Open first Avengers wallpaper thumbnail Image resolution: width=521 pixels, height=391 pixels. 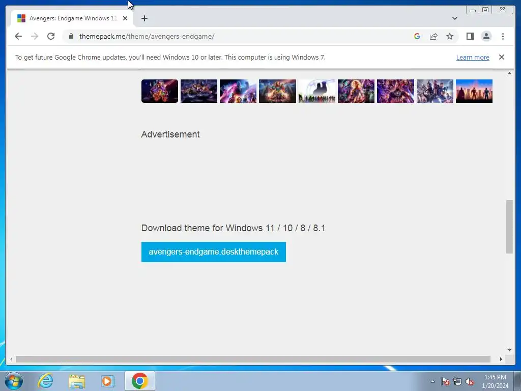(x=159, y=91)
